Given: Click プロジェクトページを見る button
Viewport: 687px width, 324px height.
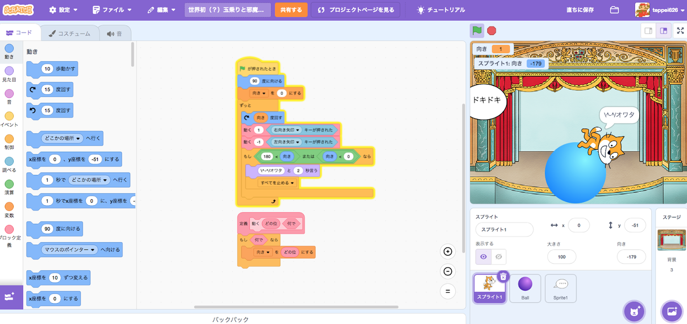Looking at the screenshot, I should (x=355, y=10).
